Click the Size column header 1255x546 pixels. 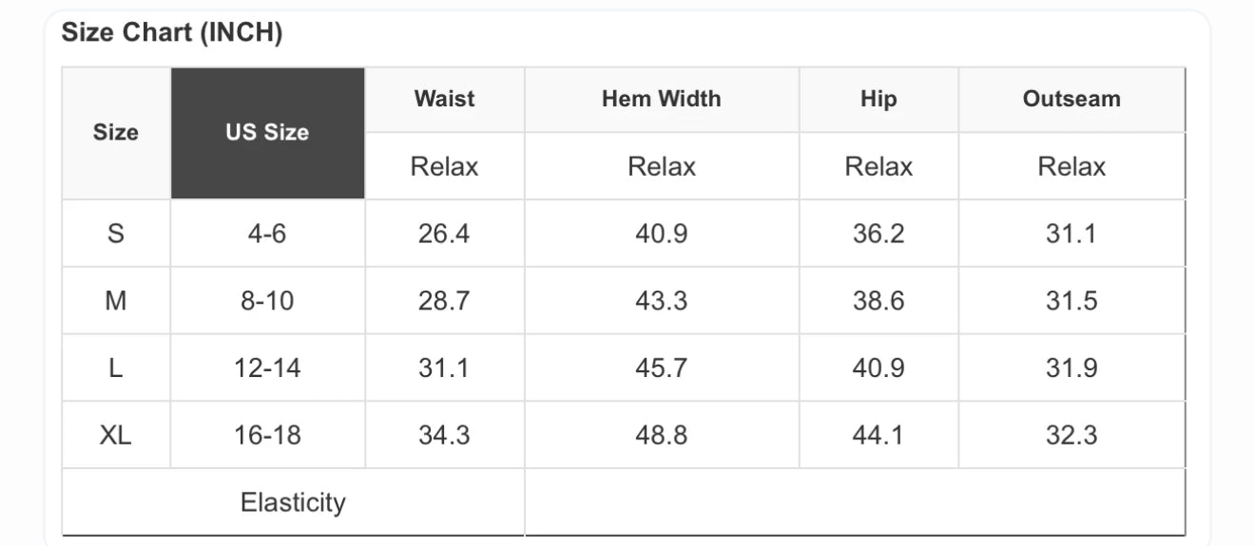[115, 133]
